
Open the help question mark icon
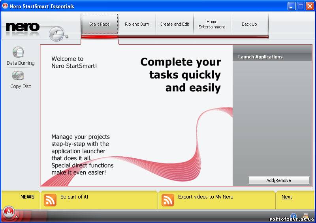coord(293,216)
